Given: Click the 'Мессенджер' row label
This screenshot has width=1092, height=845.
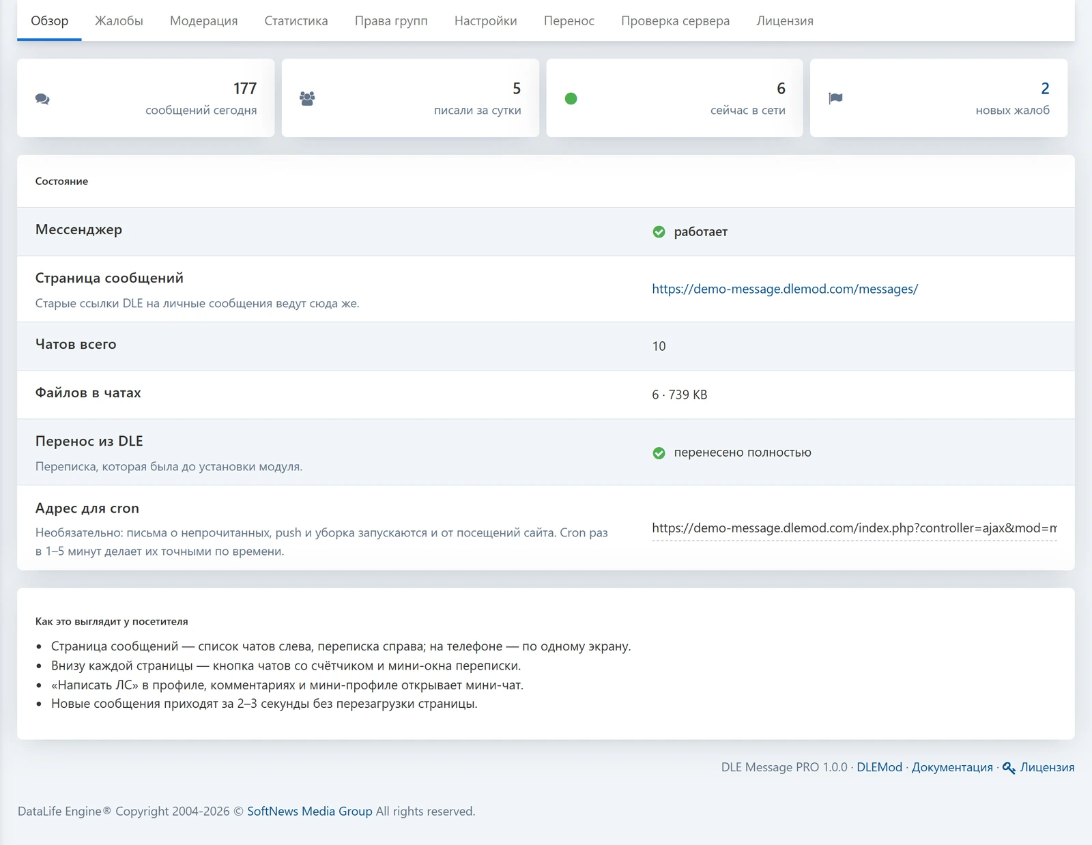Looking at the screenshot, I should [78, 230].
